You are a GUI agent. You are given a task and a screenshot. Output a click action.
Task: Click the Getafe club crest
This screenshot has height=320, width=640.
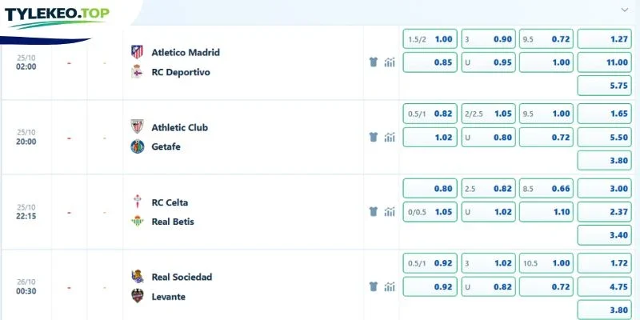coord(137,146)
